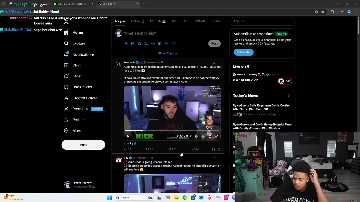Switch to the VSL tab
360x202 pixels.
click(x=175, y=21)
